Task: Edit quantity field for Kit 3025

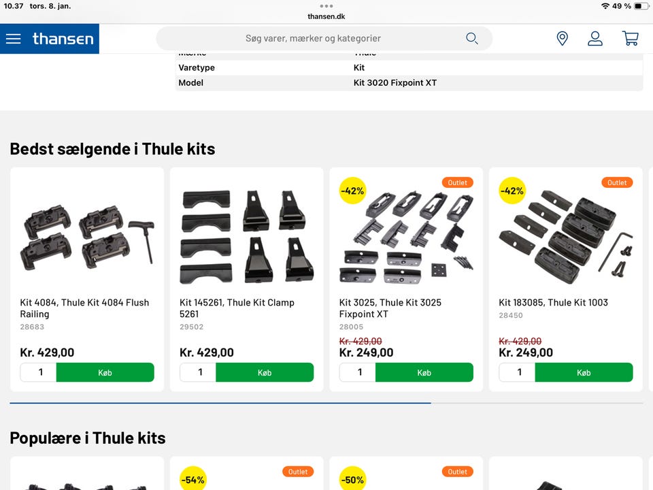Action: point(360,372)
